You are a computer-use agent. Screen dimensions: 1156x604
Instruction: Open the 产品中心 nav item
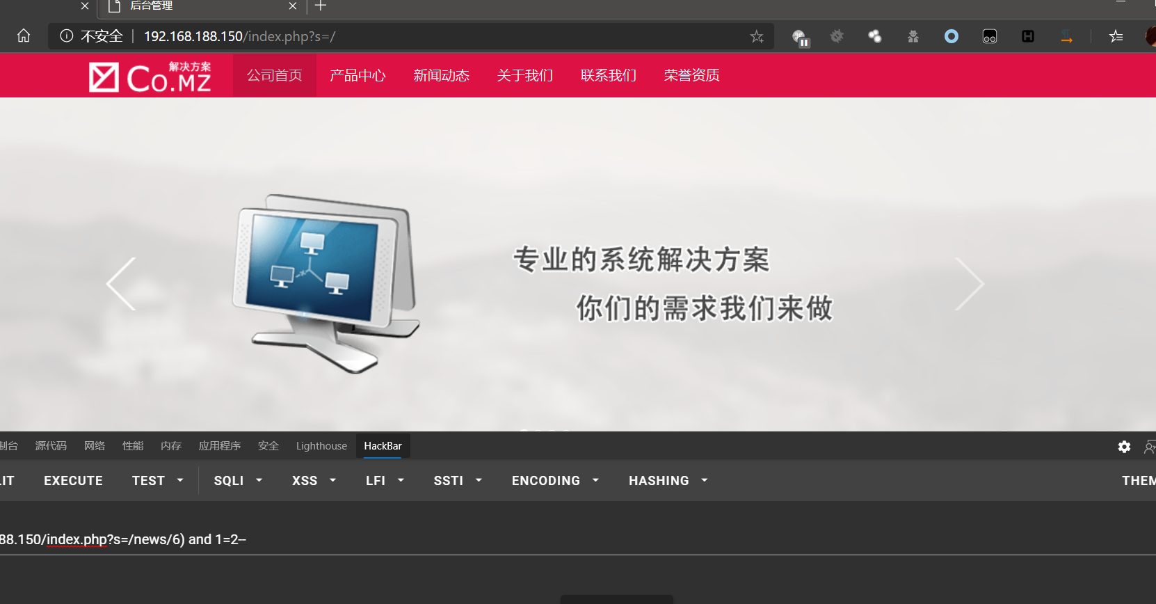(358, 75)
